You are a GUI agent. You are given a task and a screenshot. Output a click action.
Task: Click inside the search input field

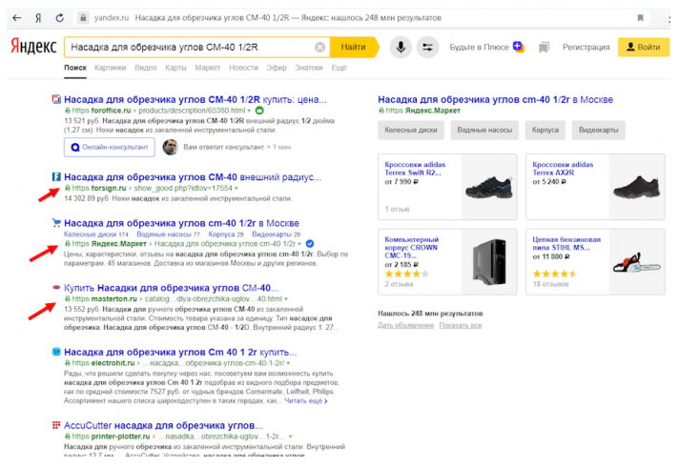(x=191, y=47)
